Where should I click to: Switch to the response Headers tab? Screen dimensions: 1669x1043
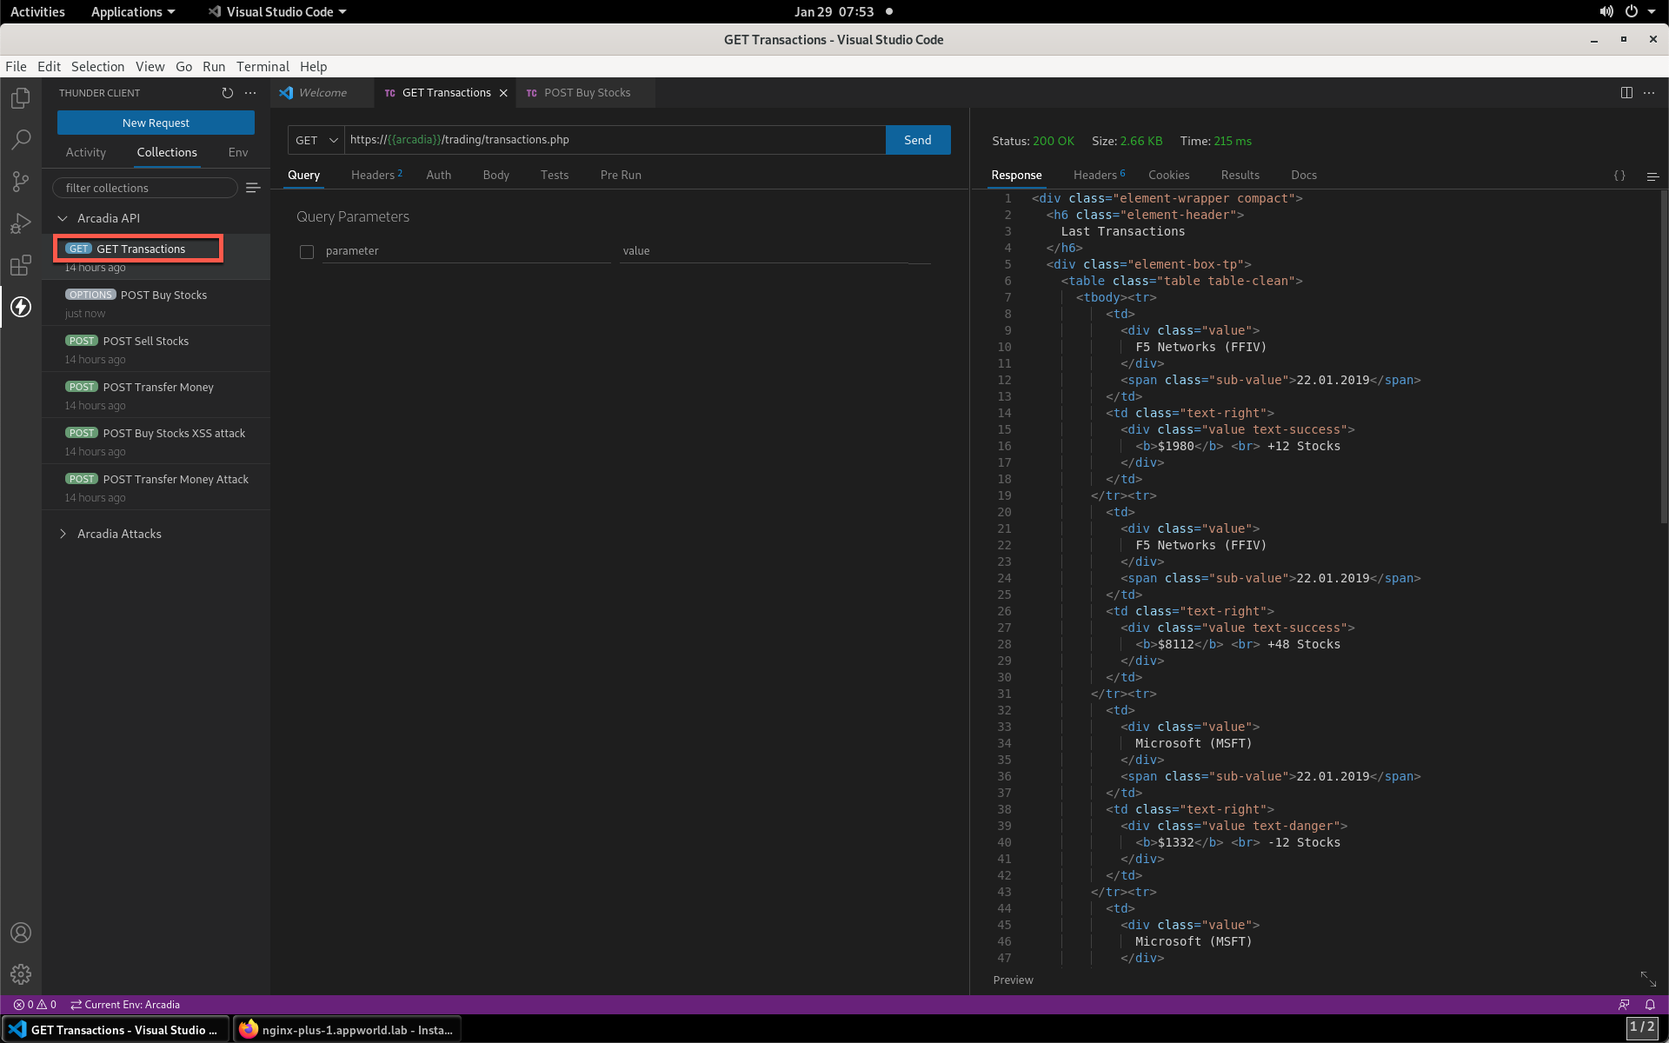1099,175
